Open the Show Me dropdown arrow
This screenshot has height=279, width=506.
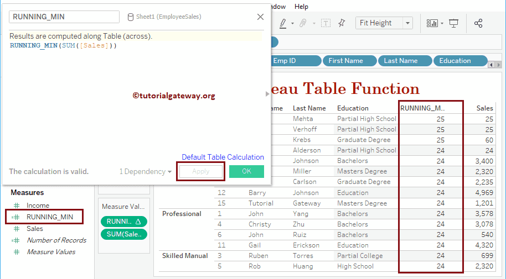(442, 24)
